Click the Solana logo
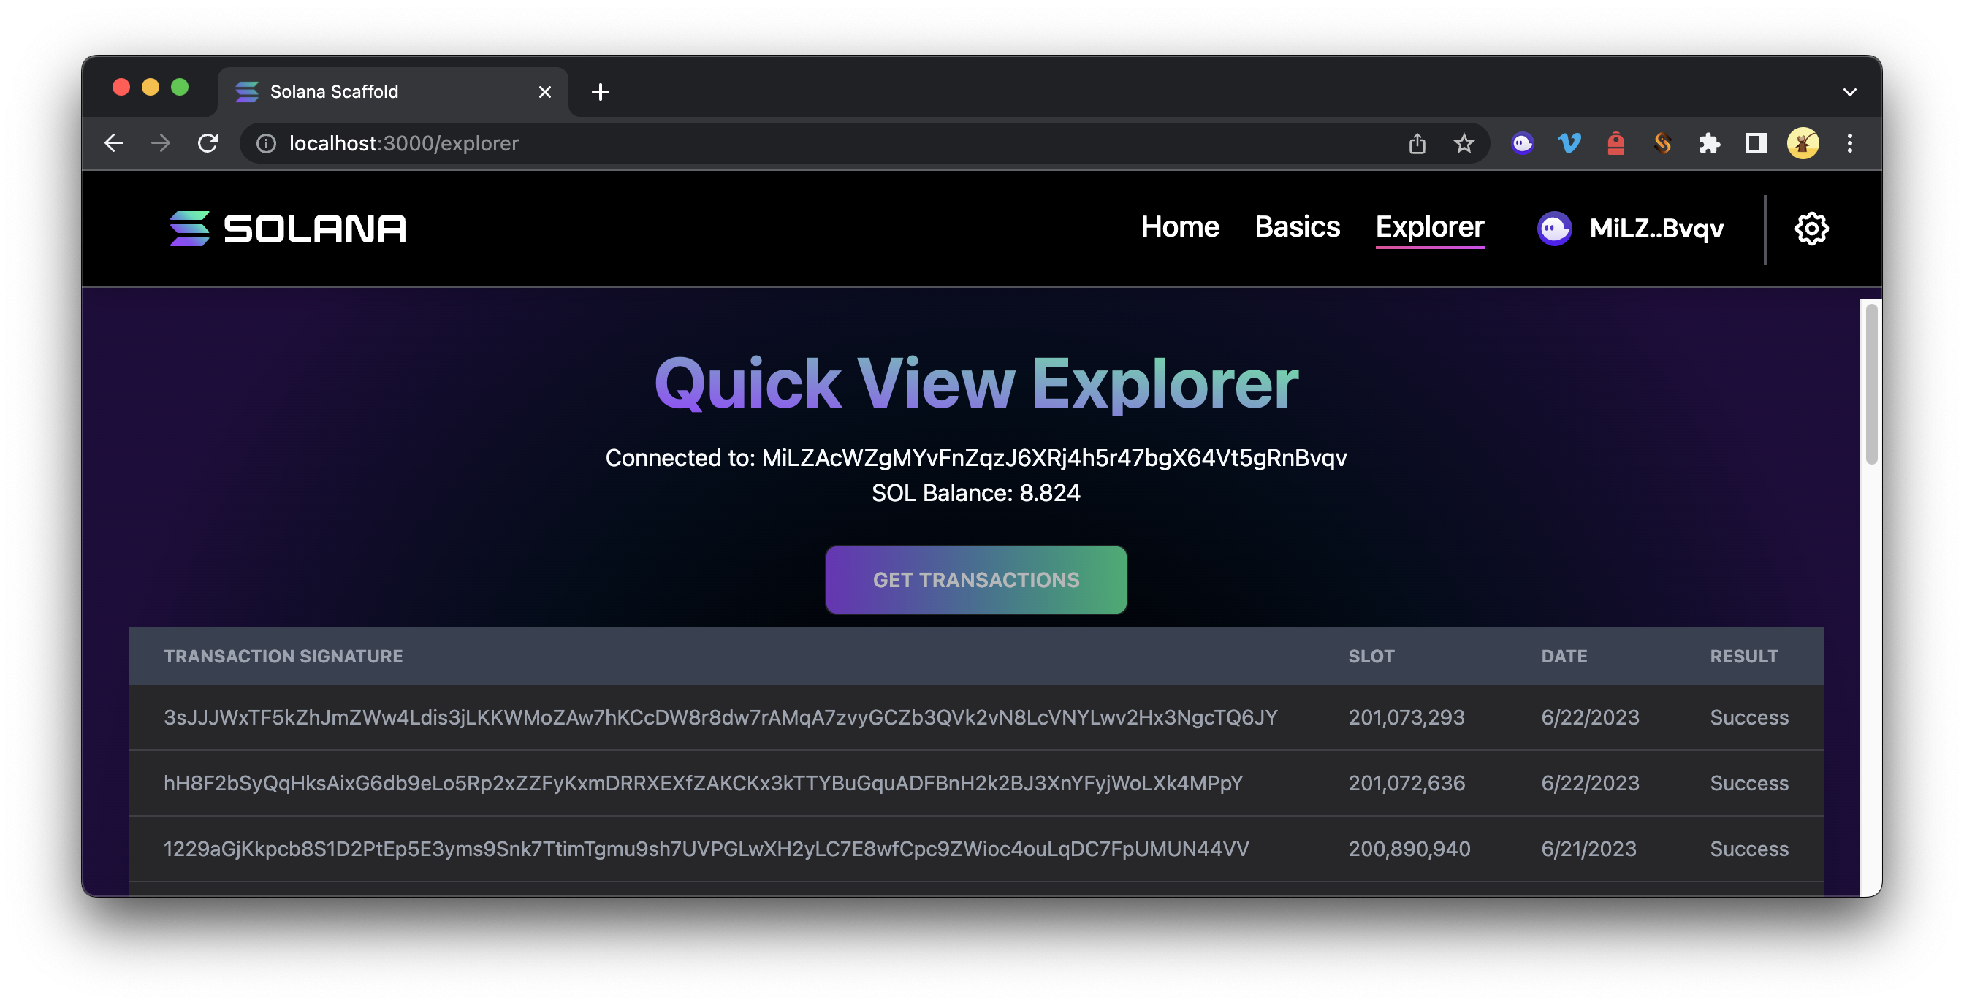The width and height of the screenshot is (1964, 1005). point(288,229)
